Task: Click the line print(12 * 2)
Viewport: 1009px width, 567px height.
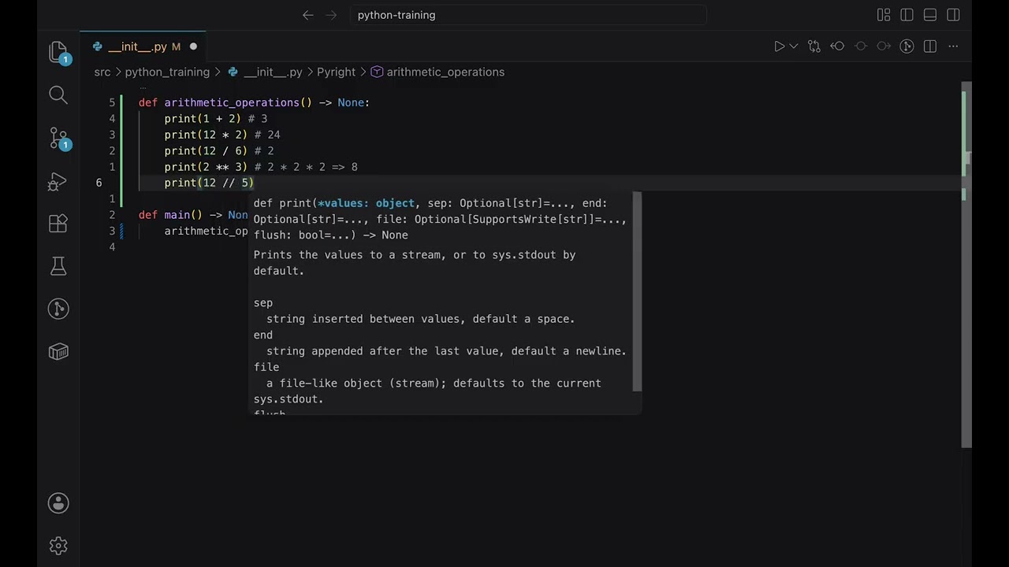Action: point(206,135)
